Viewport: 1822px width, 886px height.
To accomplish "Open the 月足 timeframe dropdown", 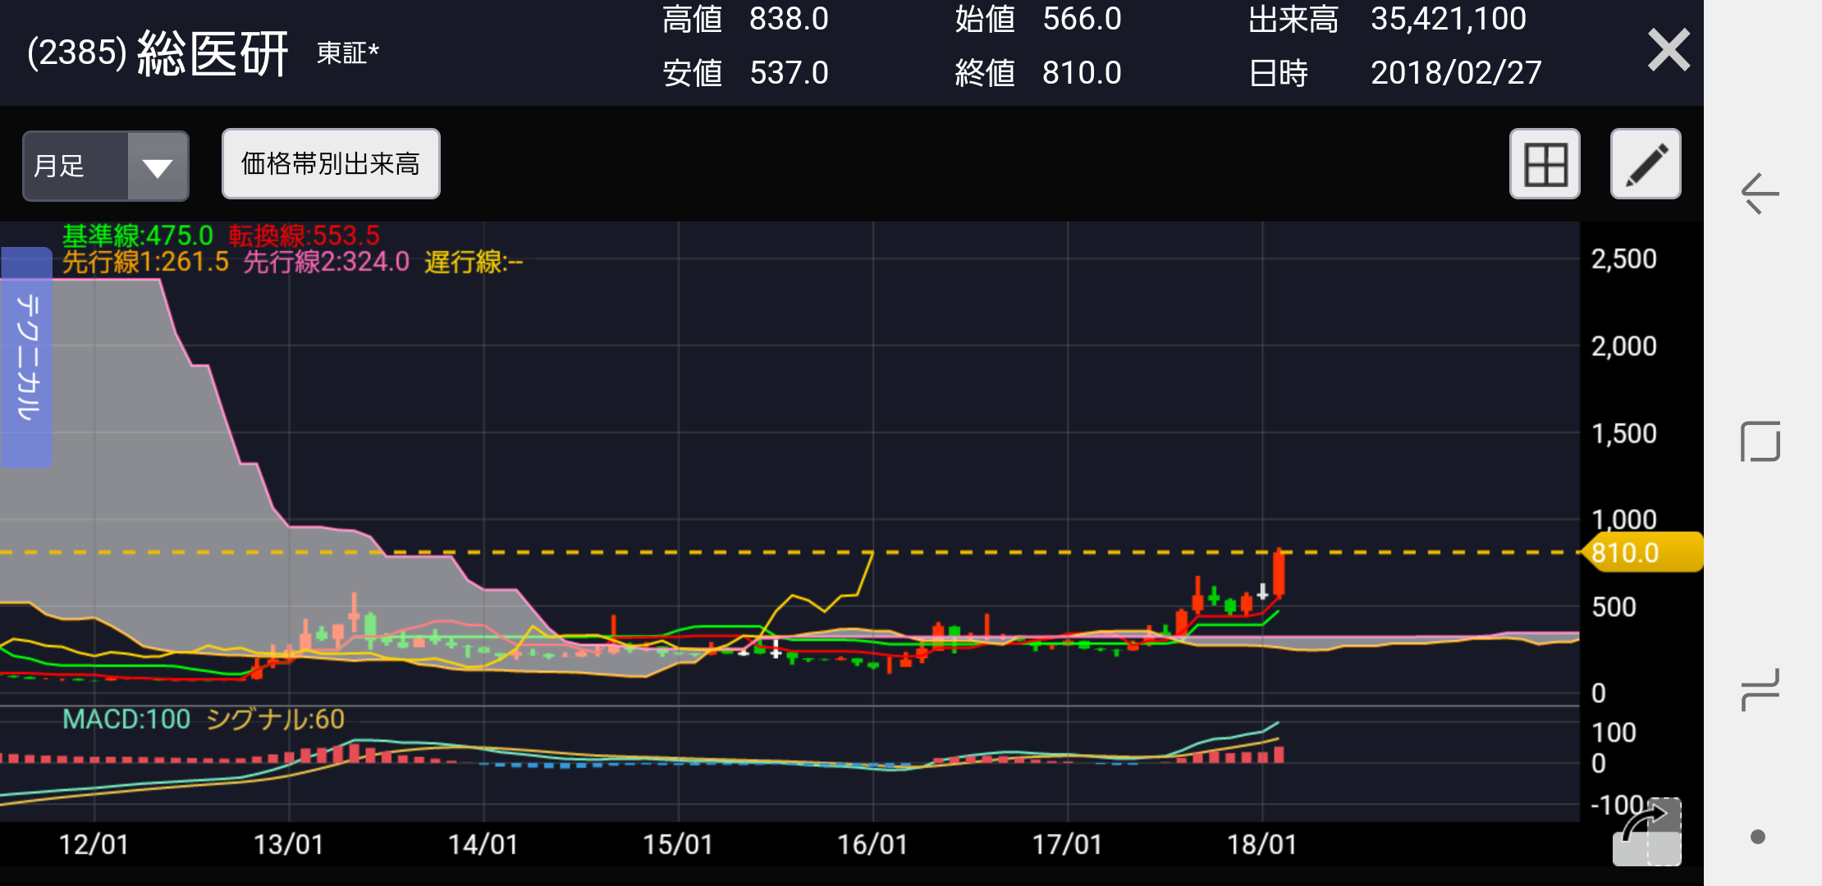I will pos(105,166).
